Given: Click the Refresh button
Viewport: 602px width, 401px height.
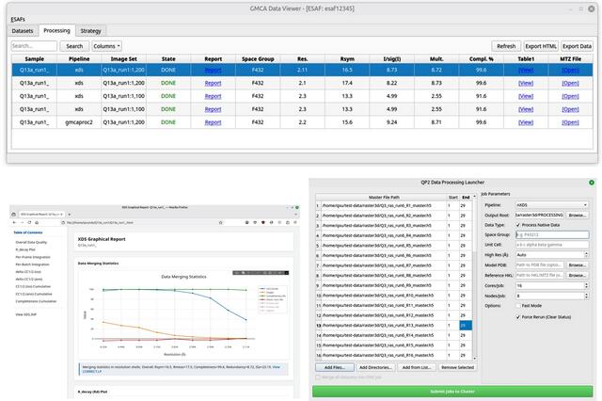Looking at the screenshot, I should pos(506,46).
